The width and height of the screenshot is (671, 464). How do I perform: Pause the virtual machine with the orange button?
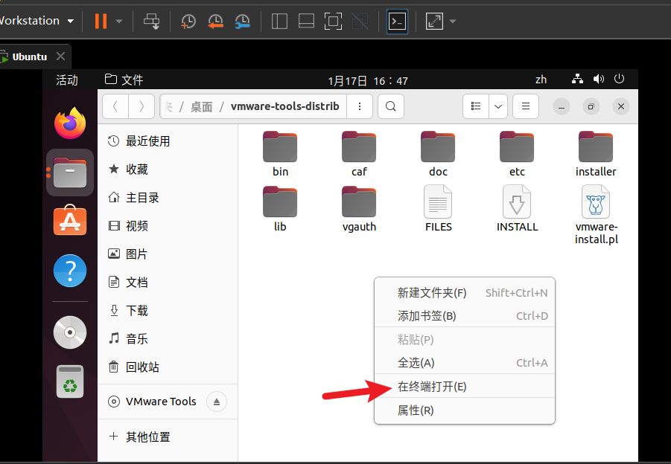point(101,21)
